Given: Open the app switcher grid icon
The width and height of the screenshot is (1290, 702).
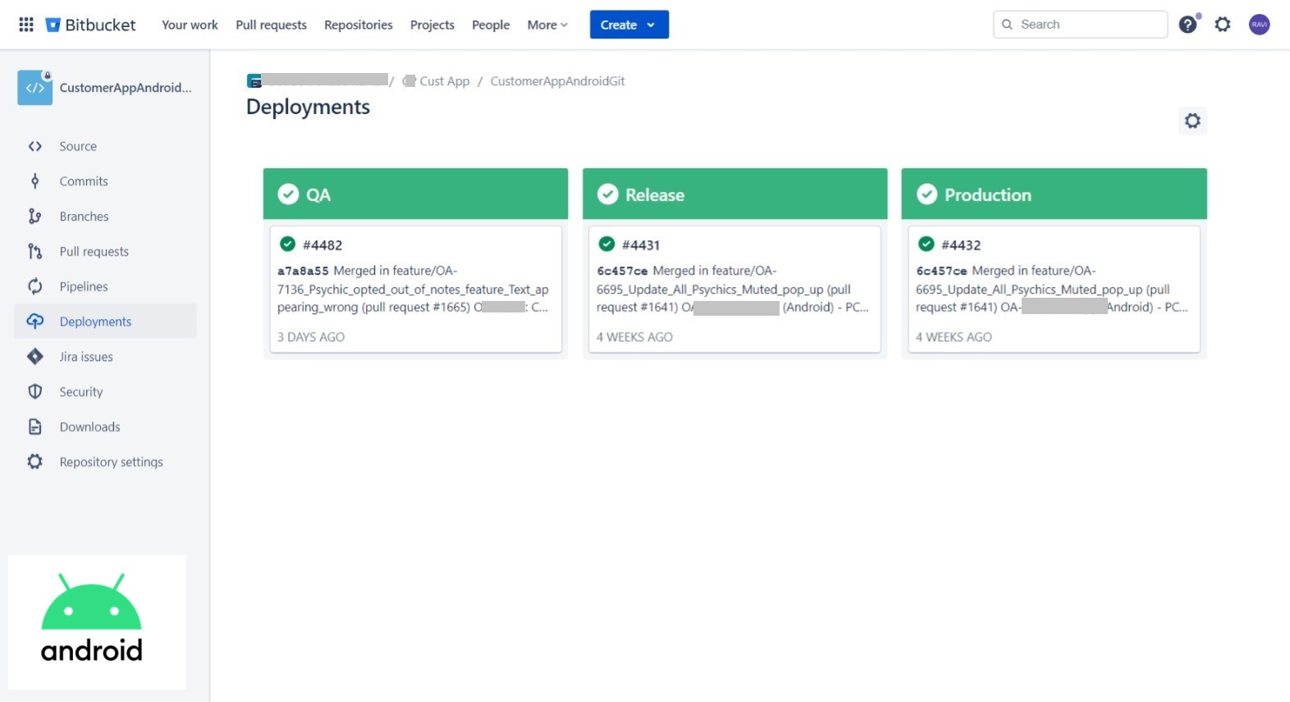Looking at the screenshot, I should pyautogui.click(x=26, y=25).
